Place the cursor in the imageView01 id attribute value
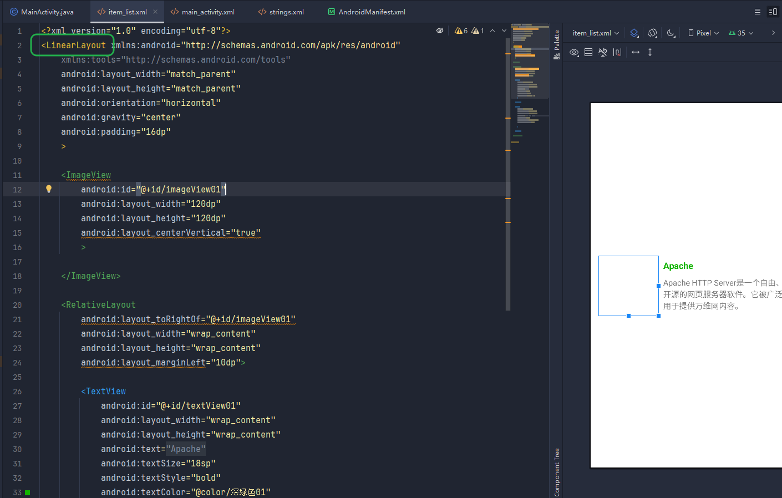This screenshot has width=782, height=498. pyautogui.click(x=181, y=190)
